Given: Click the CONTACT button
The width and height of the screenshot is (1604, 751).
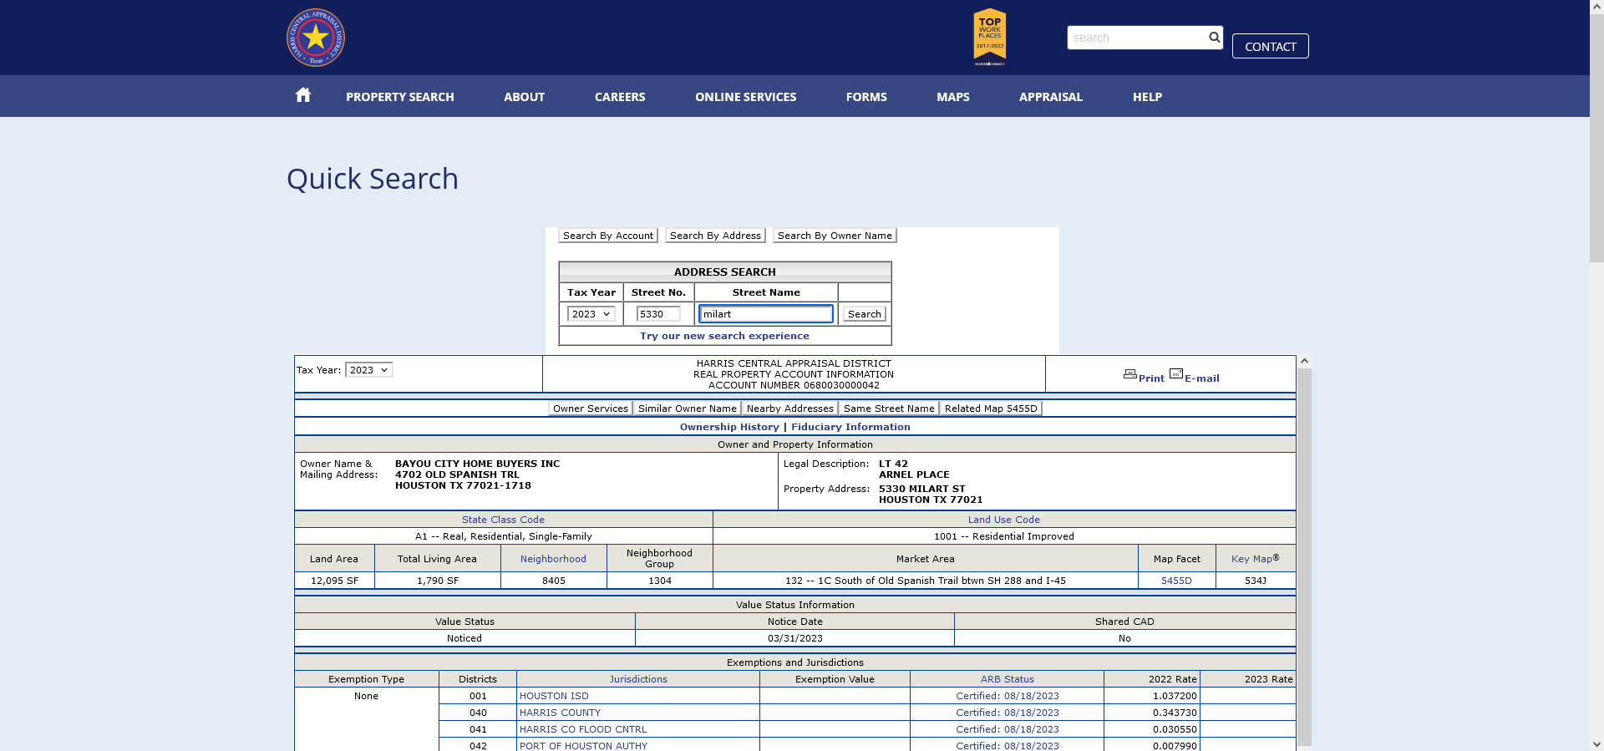Looking at the screenshot, I should coord(1270,46).
